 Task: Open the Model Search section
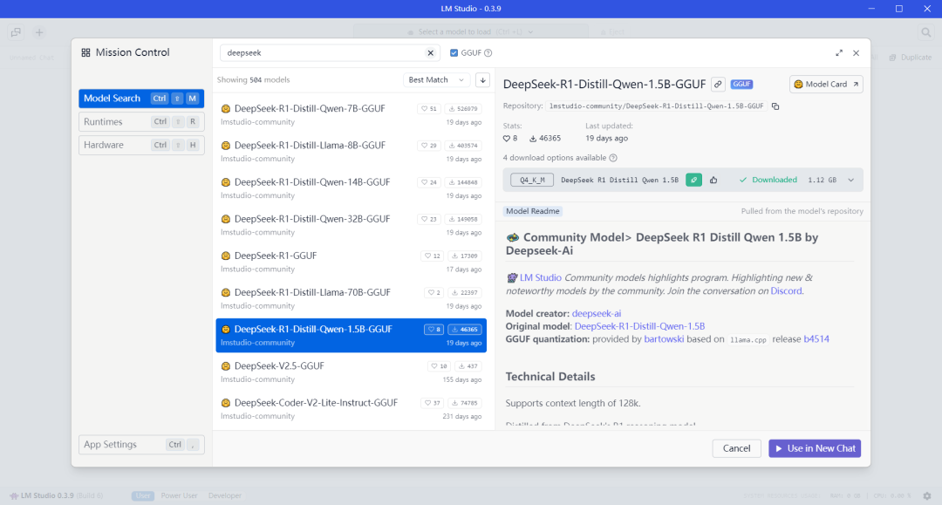[x=141, y=99]
